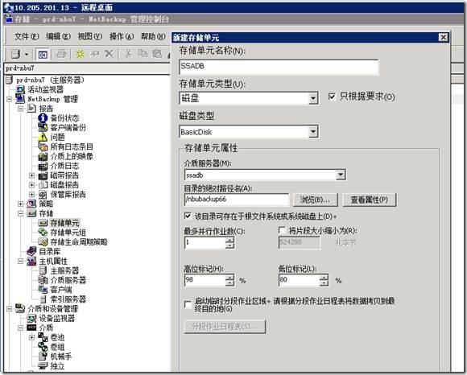Click 存储单元名称 field containing SSADB
467x375 pixels.
click(279, 67)
